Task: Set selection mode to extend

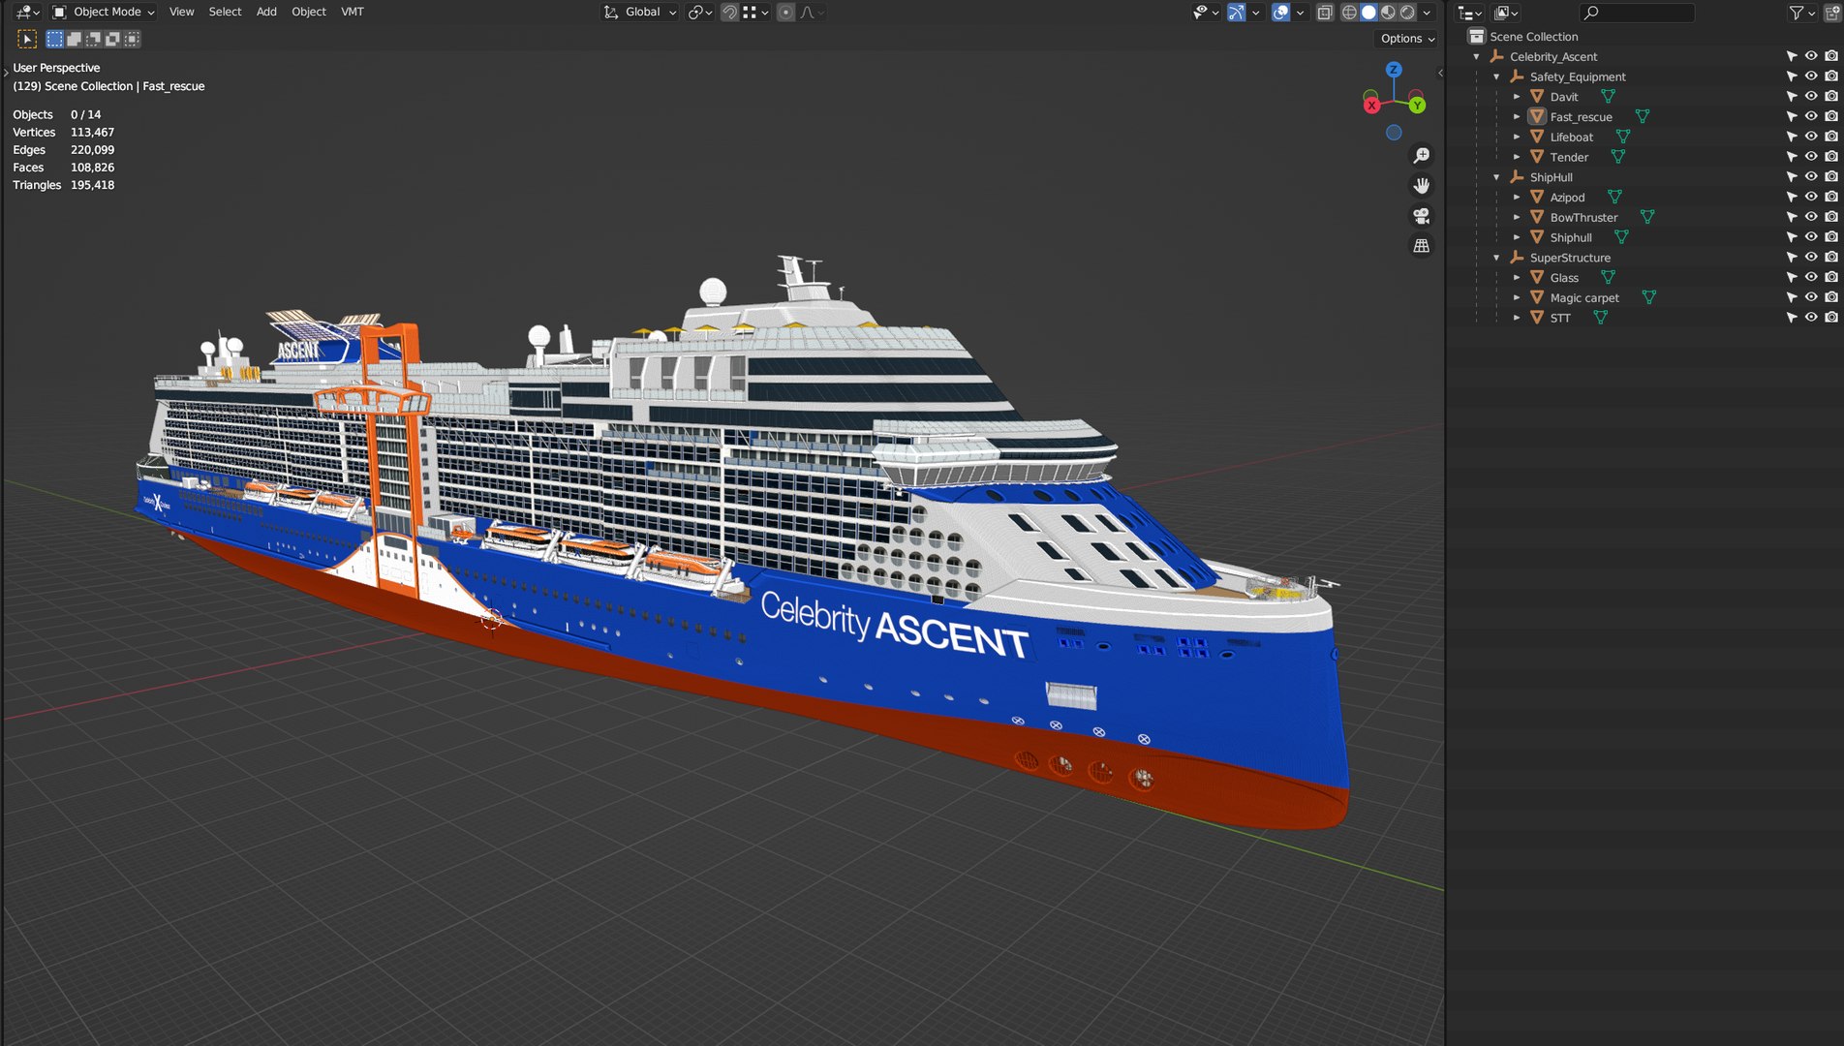Action: (74, 39)
